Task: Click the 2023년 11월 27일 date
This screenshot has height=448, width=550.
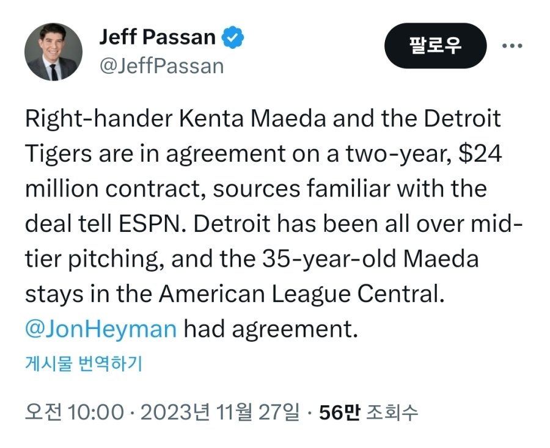Action: pyautogui.click(x=220, y=413)
